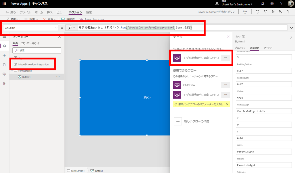Open the 挿入 menu
The width and height of the screenshot is (295, 173).
pos(50,12)
